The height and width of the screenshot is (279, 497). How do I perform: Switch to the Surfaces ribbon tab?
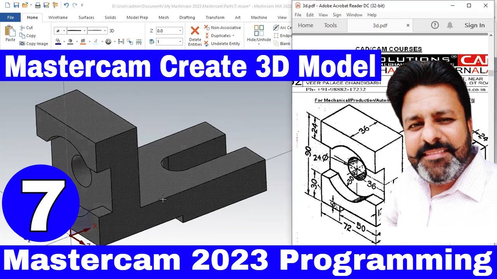pyautogui.click(x=86, y=17)
